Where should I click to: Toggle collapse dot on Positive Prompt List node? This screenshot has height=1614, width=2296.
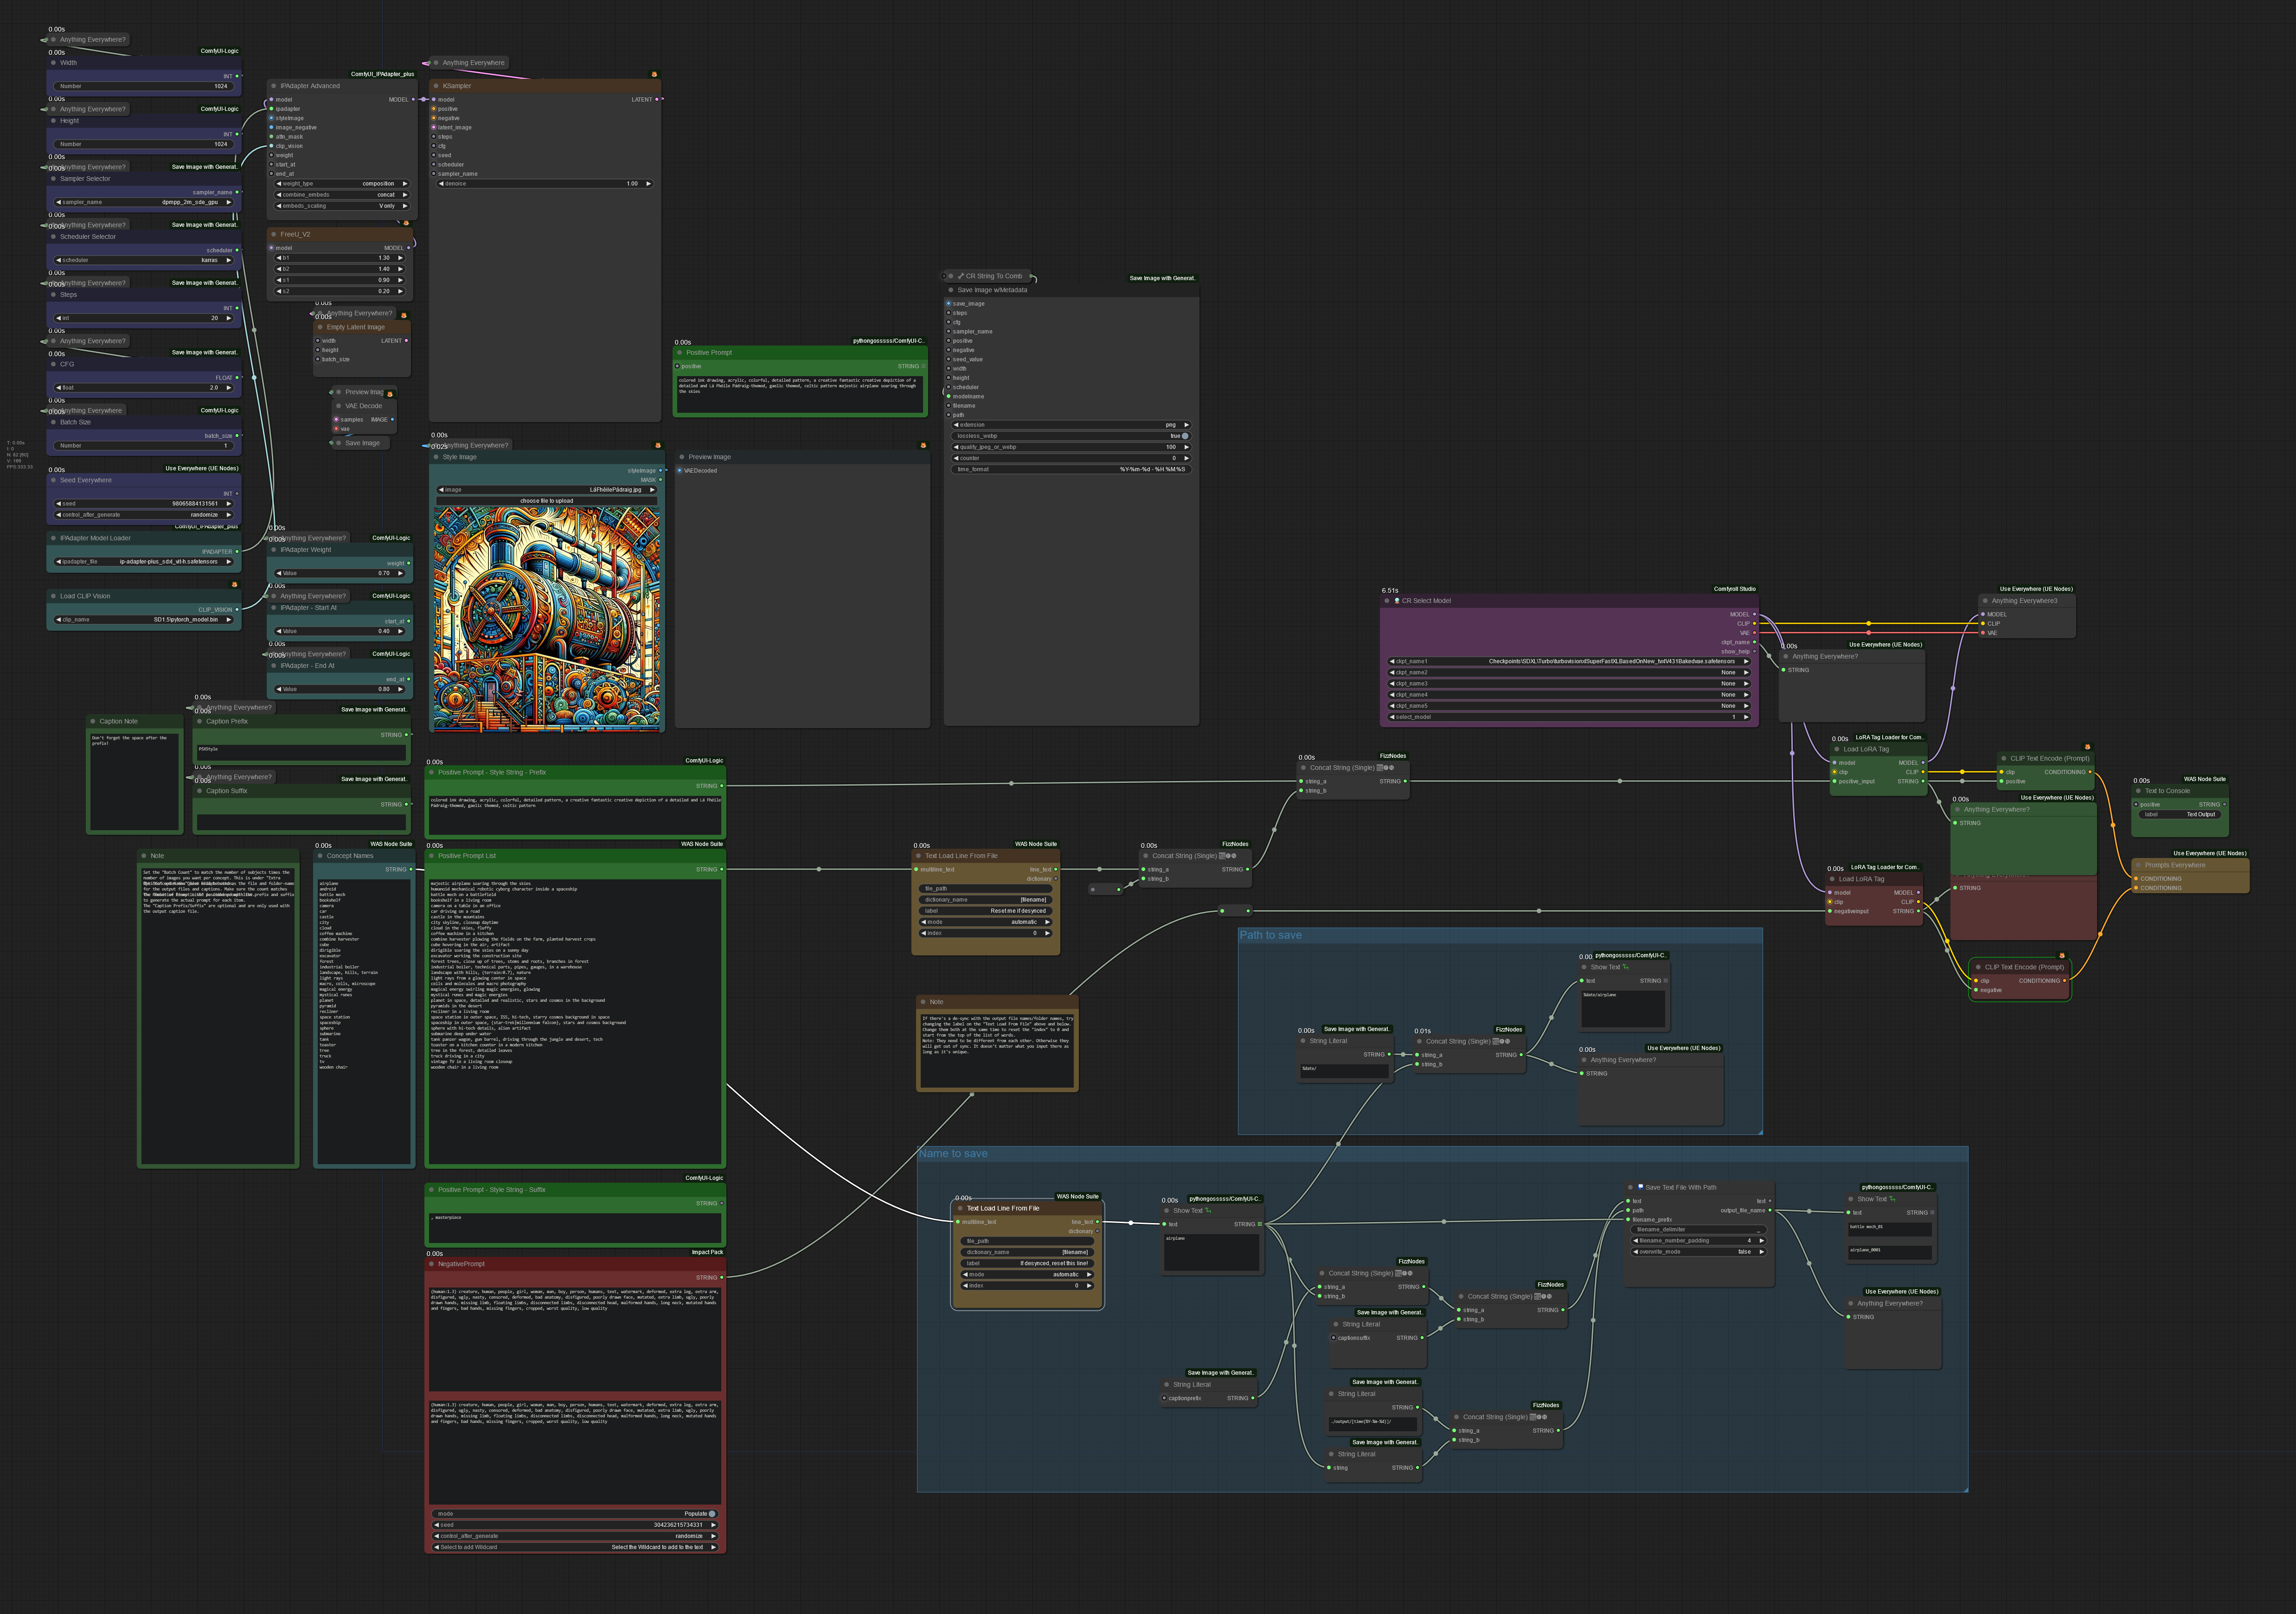tap(432, 856)
